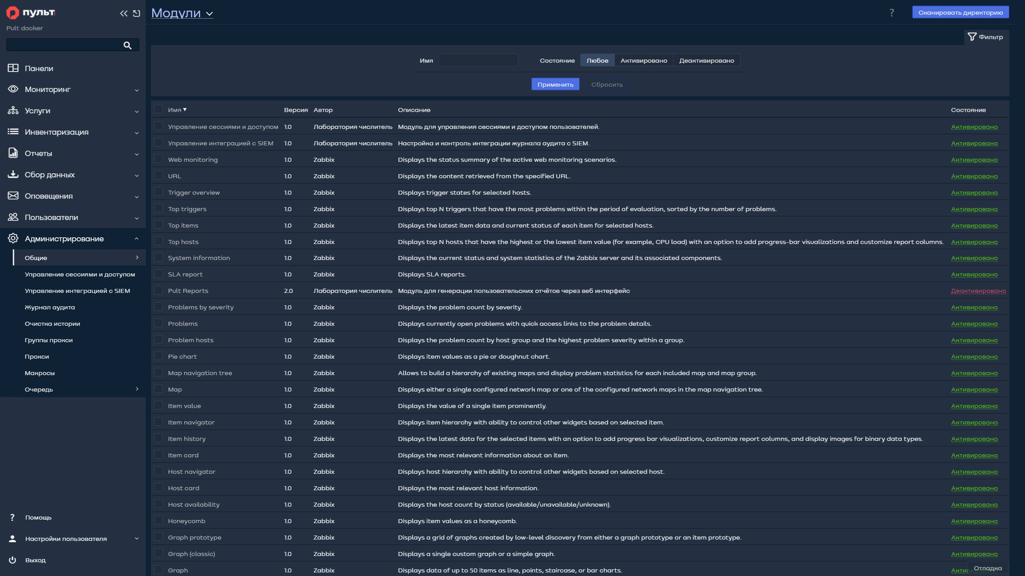Click the sidebar search magnifier icon
This screenshot has width=1025, height=576.
tap(127, 45)
